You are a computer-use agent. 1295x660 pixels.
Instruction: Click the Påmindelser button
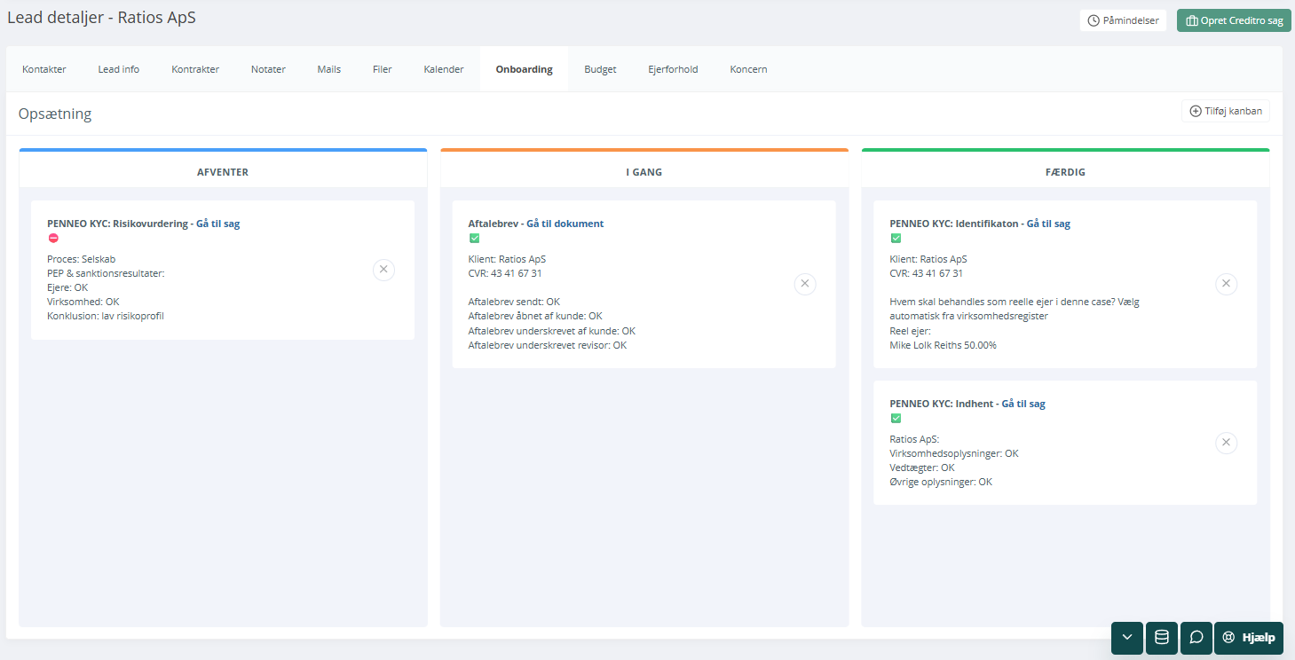(1123, 20)
